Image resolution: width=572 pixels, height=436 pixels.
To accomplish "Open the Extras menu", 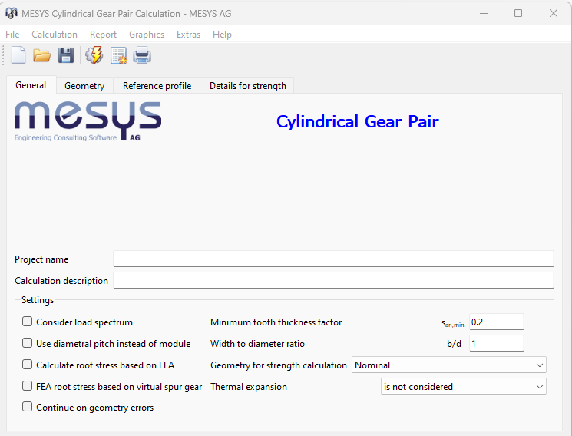I will click(x=188, y=35).
